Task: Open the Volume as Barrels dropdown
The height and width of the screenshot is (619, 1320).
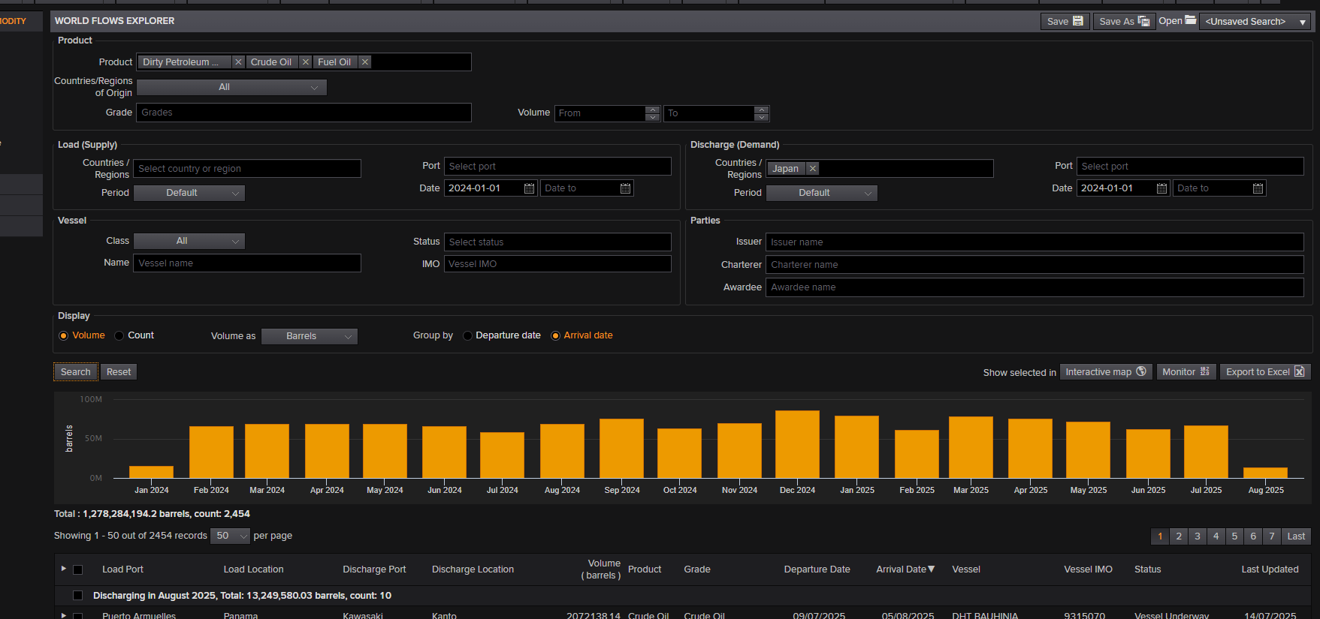Action: (310, 336)
